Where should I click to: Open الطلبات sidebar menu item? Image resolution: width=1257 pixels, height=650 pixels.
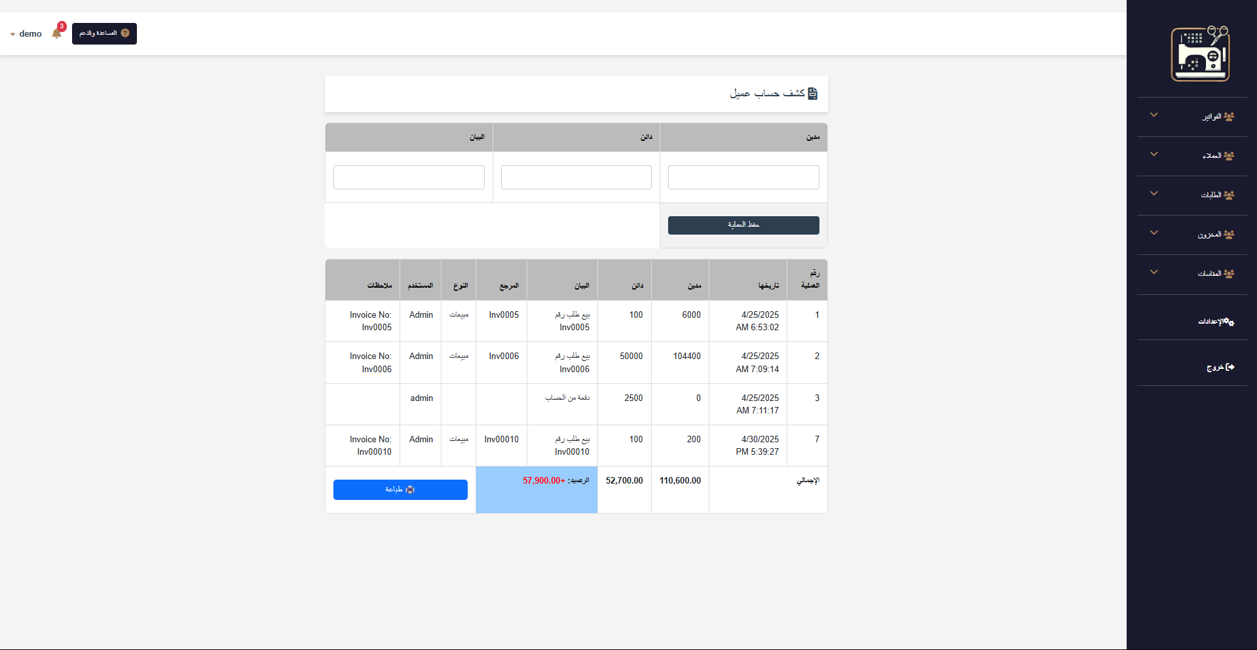[1192, 195]
